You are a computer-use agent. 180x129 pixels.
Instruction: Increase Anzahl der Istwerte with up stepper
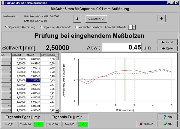[x=134, y=26]
